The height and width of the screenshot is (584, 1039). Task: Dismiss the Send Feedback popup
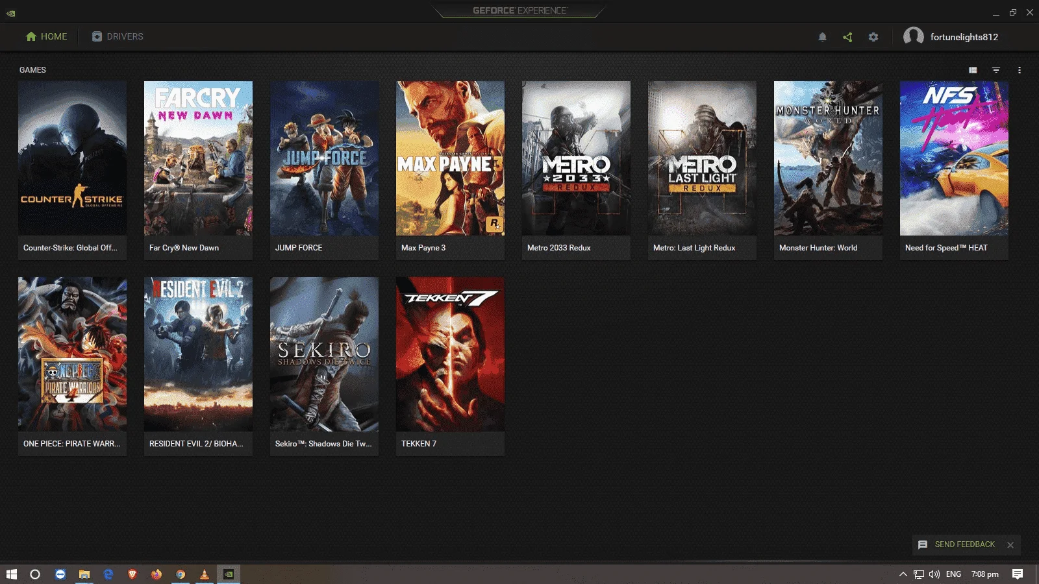pyautogui.click(x=1010, y=545)
